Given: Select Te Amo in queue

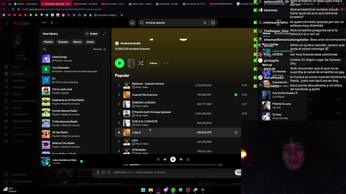Looking at the screenshot, I should click(x=284, y=116).
